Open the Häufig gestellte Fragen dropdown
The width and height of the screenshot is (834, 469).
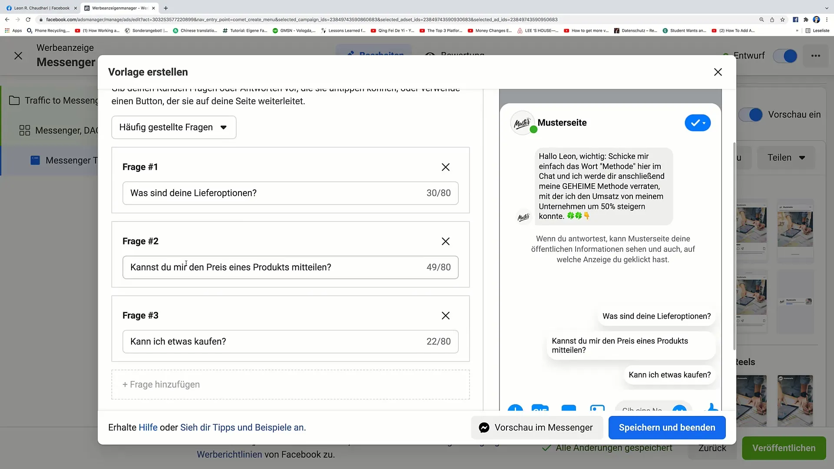[174, 127]
